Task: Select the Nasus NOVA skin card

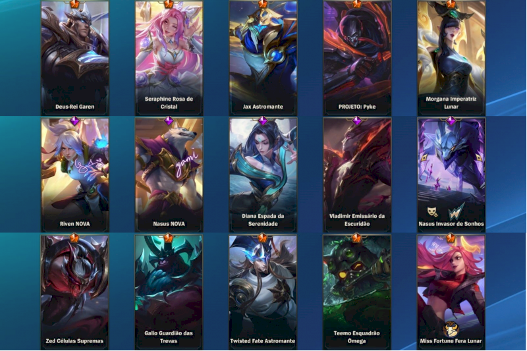Action: pos(169,175)
